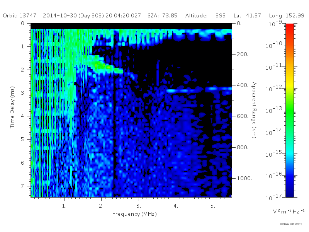Click the 600. tick on Apparent Range axis

(243, 116)
